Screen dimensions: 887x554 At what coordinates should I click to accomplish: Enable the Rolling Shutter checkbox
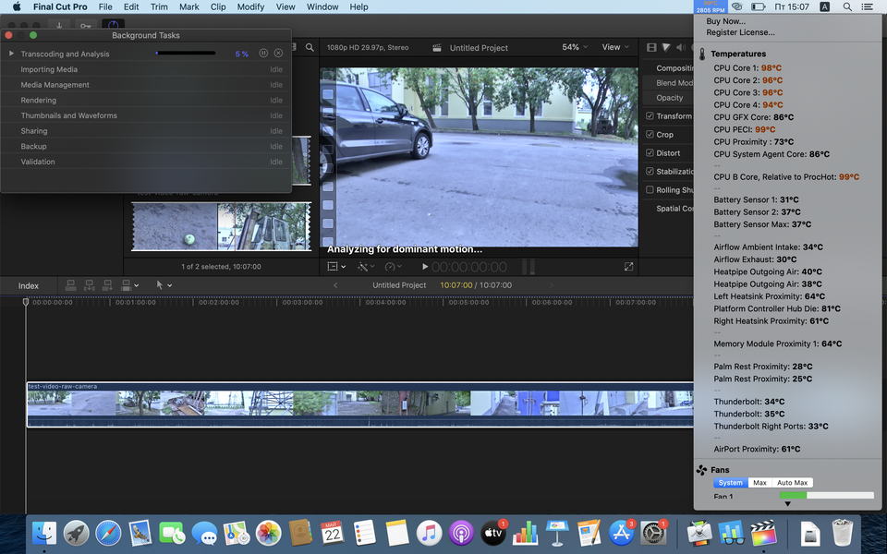(x=650, y=190)
